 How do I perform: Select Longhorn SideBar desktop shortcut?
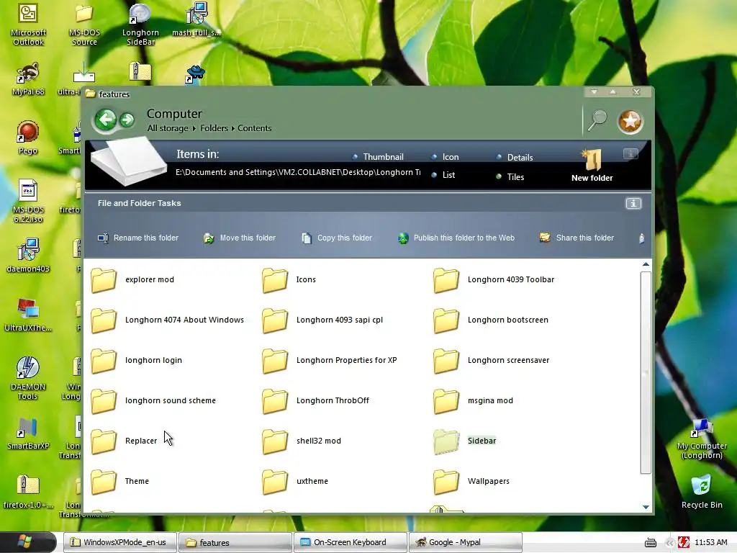point(140,25)
